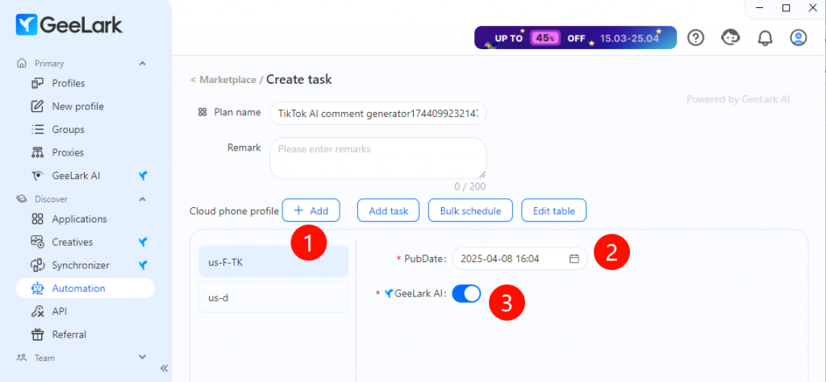Click the Profiles sidebar icon

coord(37,83)
